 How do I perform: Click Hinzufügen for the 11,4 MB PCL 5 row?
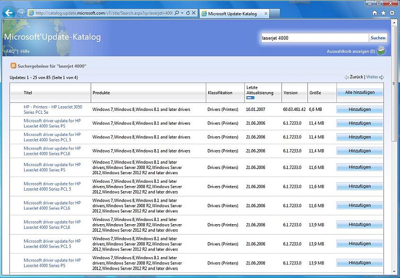(x=360, y=137)
